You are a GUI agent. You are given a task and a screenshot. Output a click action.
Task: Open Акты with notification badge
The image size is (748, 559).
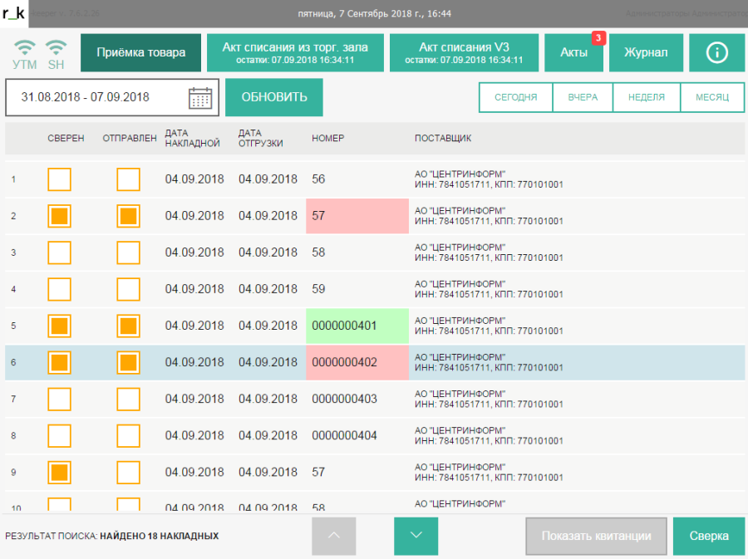tap(574, 52)
